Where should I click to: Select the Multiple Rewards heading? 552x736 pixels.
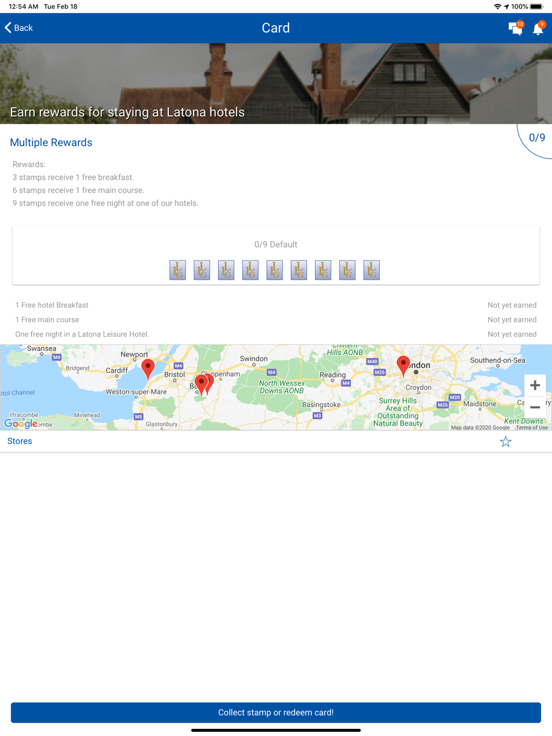[x=51, y=142]
